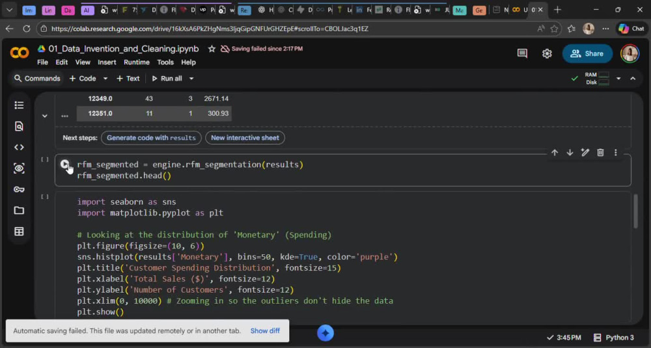
Task: Open the comments panel icon
Action: tap(522, 53)
